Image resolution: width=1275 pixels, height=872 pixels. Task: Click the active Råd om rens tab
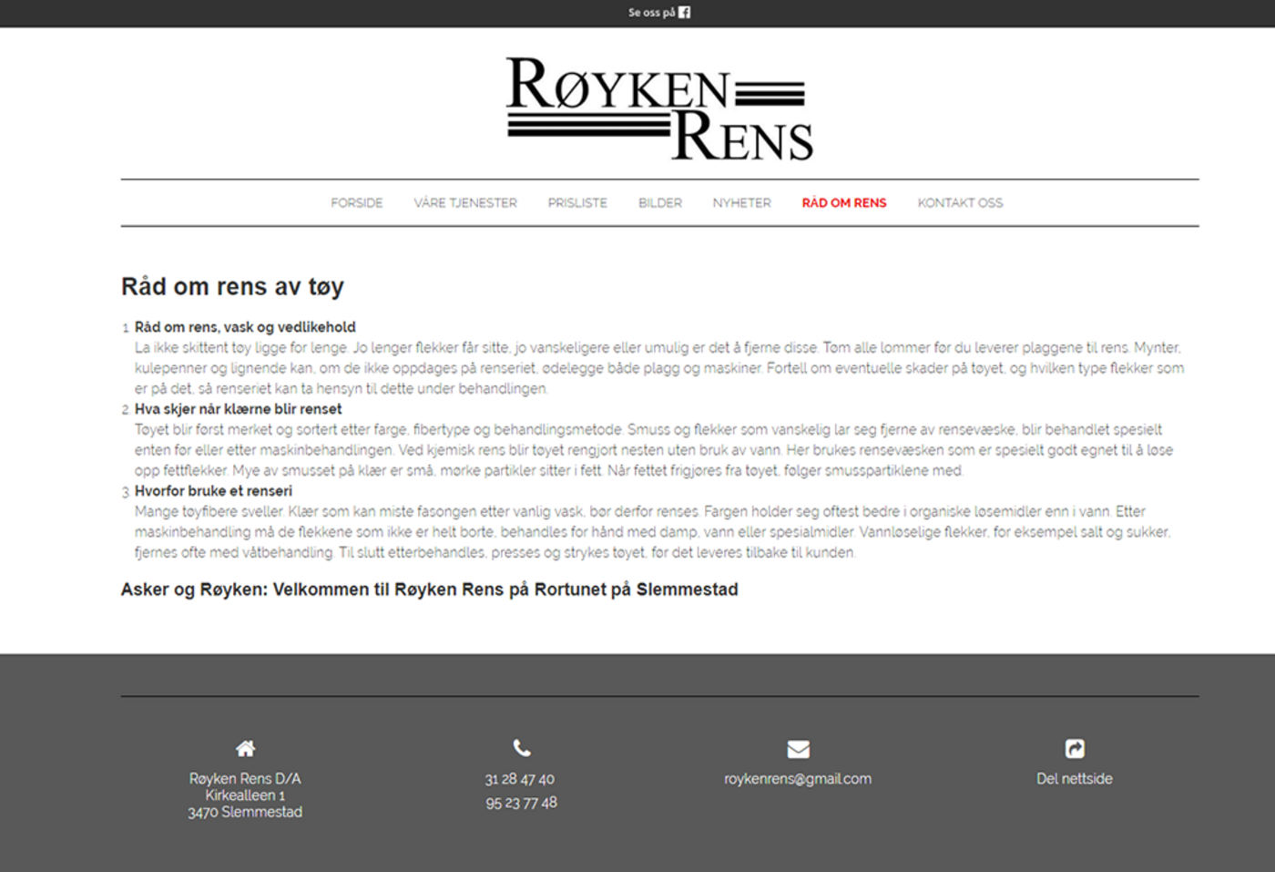tap(843, 203)
